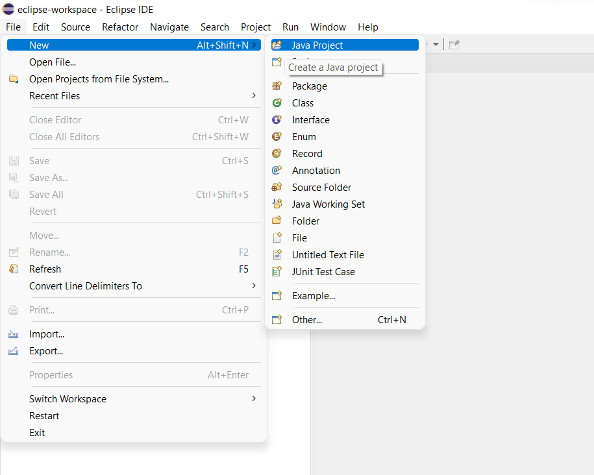Click the purple Interface icon

(277, 119)
